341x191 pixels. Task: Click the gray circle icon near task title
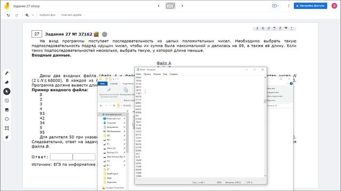point(104,34)
